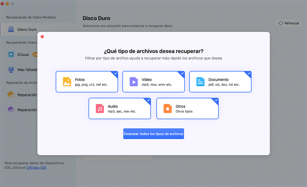Click the Refrescar label
The image size is (307, 187).
point(292,23)
